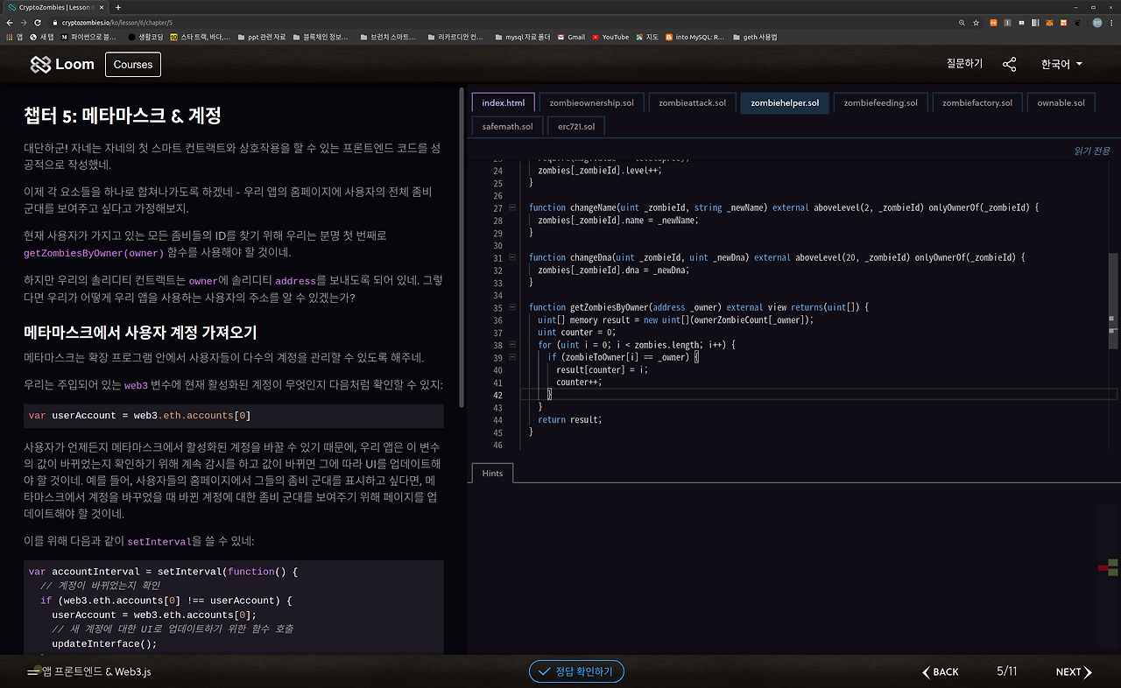Switch to the zombieownership.sol tab
This screenshot has height=688, width=1121.
pyautogui.click(x=592, y=103)
